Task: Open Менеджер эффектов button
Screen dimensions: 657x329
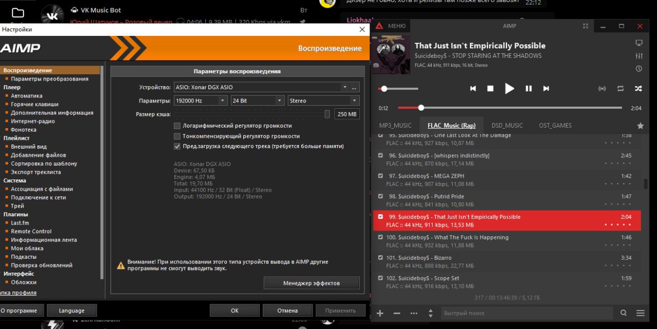Action: (312, 283)
